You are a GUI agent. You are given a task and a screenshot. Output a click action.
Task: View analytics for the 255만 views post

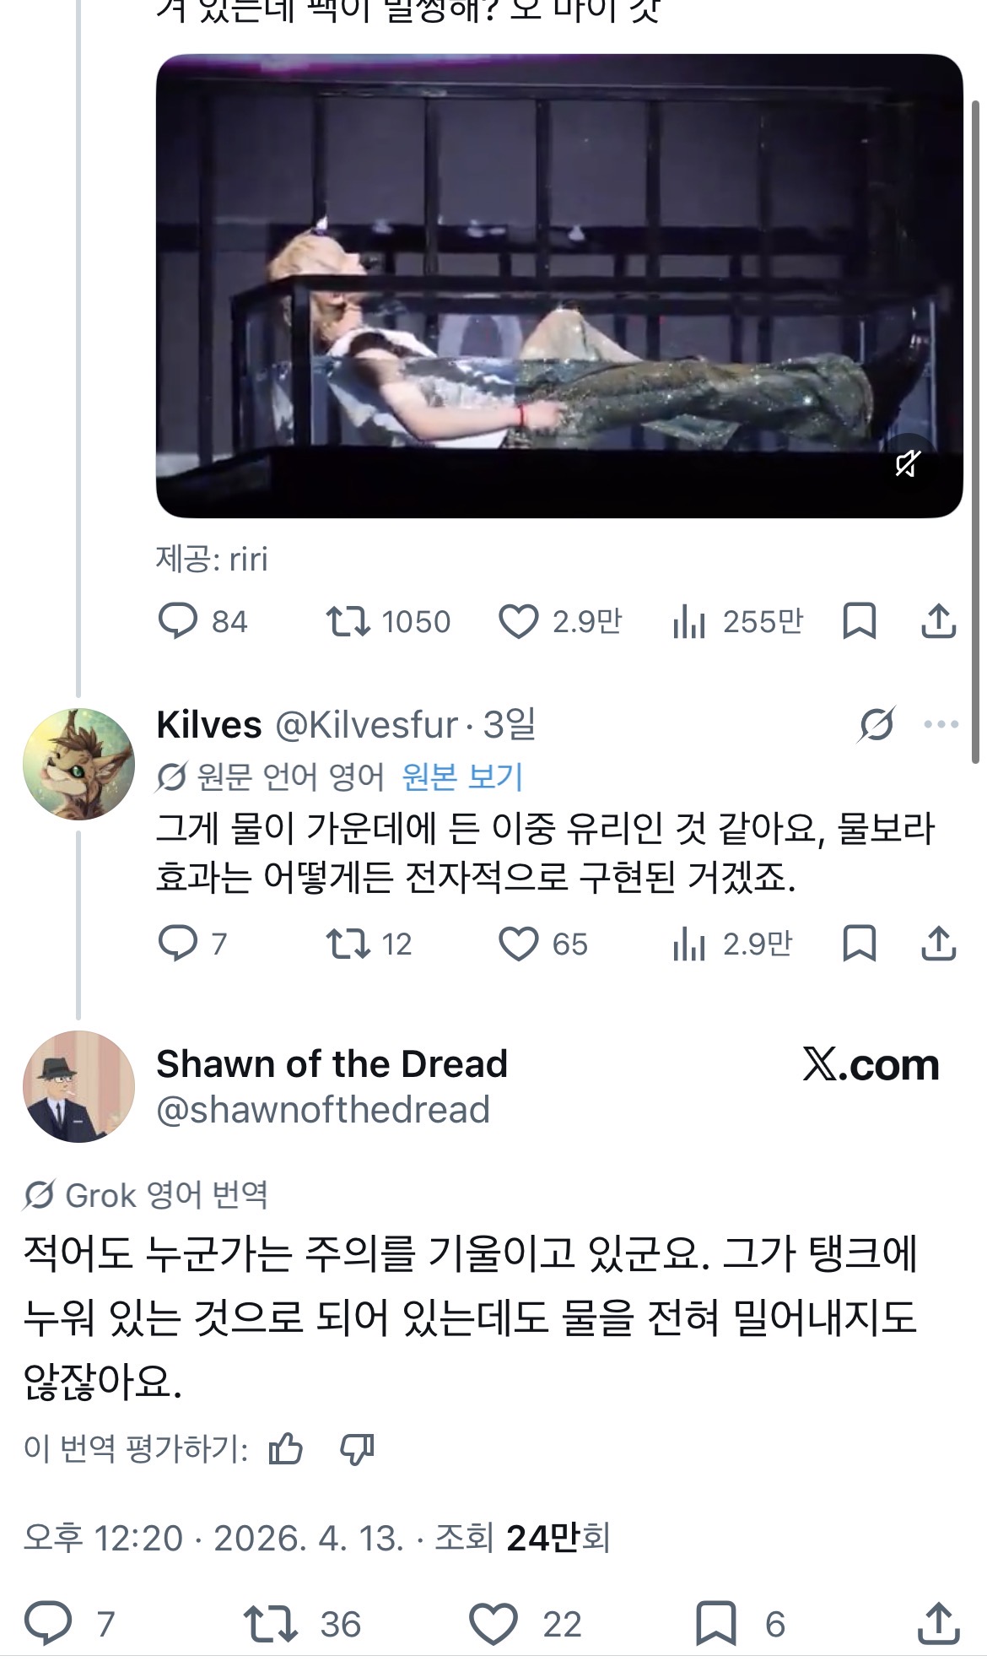(x=688, y=622)
